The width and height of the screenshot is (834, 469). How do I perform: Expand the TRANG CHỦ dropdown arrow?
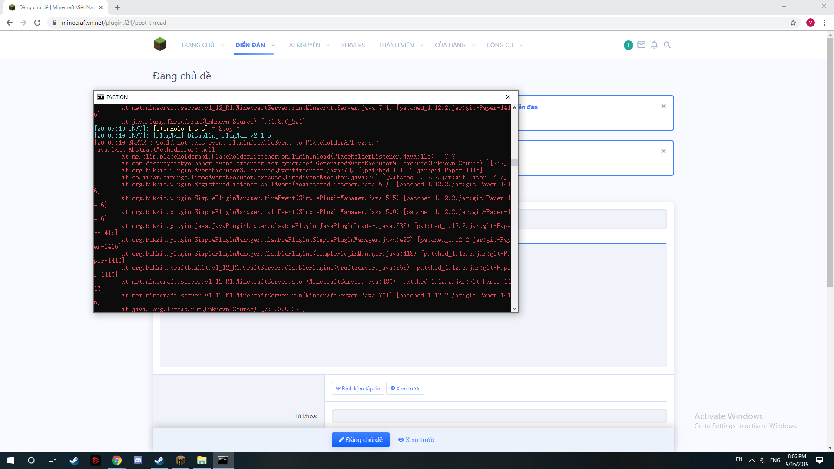coord(222,46)
